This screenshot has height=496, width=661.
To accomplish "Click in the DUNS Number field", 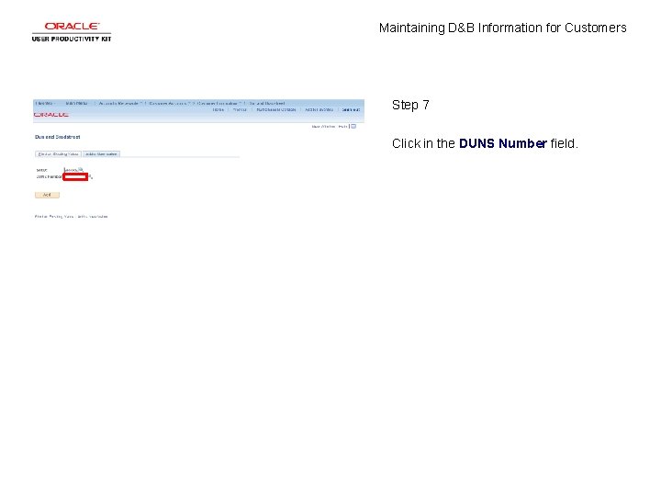I will [75, 176].
